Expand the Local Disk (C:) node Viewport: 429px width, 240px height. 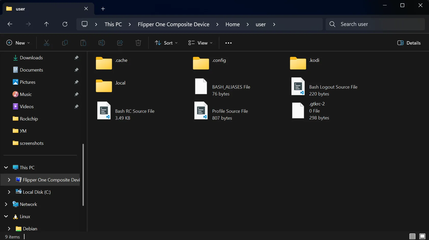[9, 192]
